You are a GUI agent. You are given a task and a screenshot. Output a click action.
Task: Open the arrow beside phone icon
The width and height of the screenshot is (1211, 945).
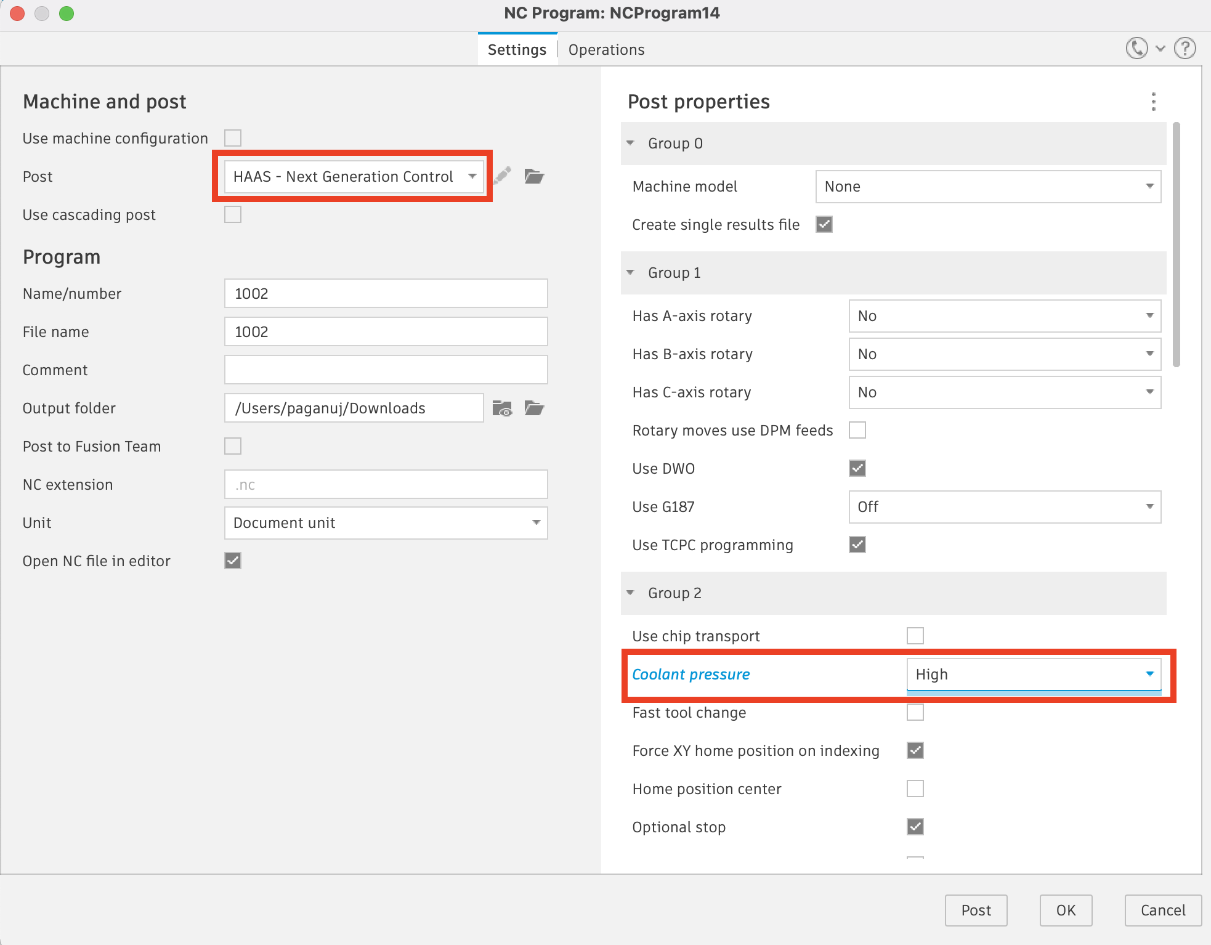coord(1160,48)
